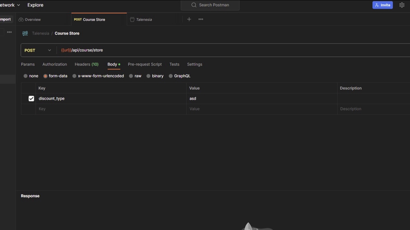The height and width of the screenshot is (230, 410).
Task: Click the search magnifier icon
Action: click(x=194, y=5)
